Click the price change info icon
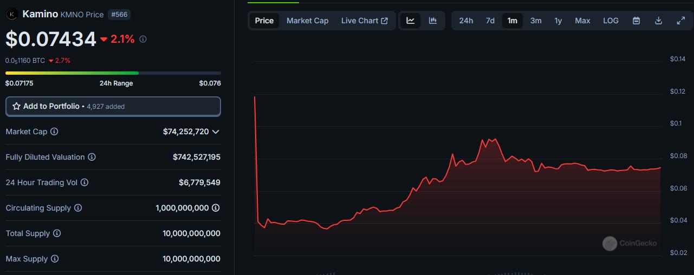The width and height of the screenshot is (694, 275). tap(143, 39)
